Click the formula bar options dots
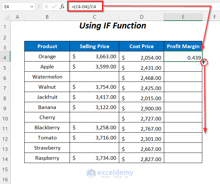The height and width of the screenshot is (184, 220). point(39,7)
